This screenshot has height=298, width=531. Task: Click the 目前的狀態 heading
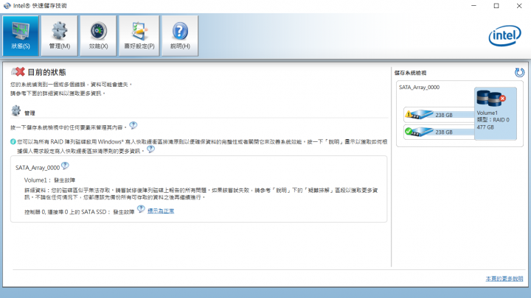pyautogui.click(x=46, y=72)
